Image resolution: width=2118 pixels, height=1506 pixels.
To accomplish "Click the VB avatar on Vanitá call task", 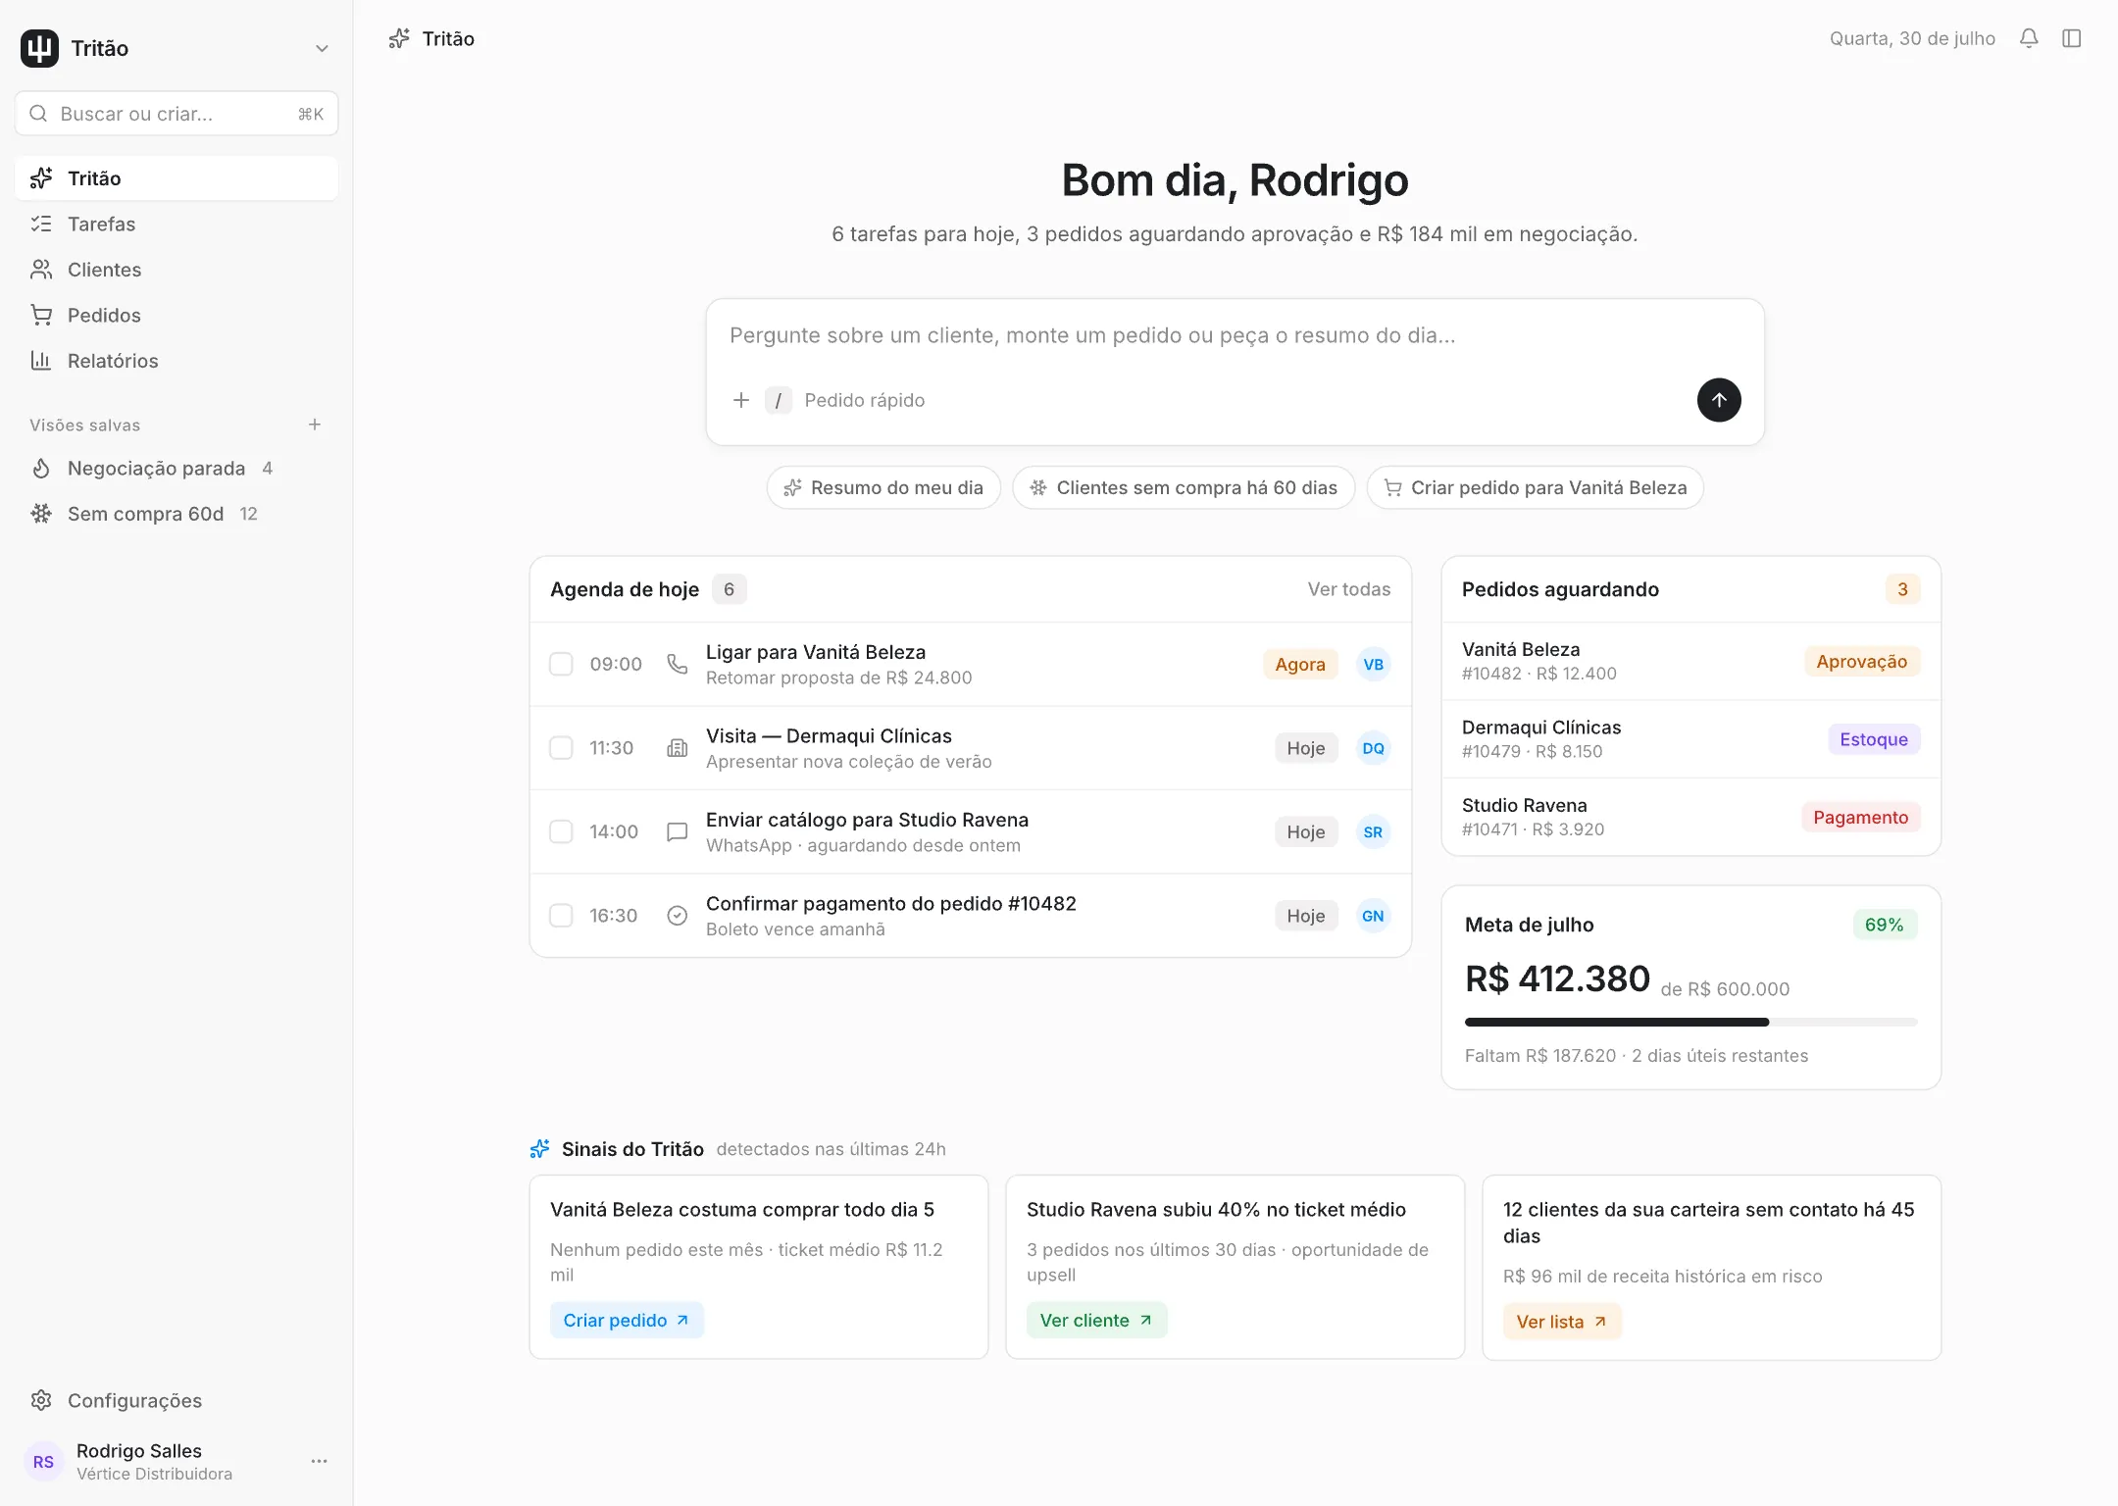I will click(x=1373, y=664).
